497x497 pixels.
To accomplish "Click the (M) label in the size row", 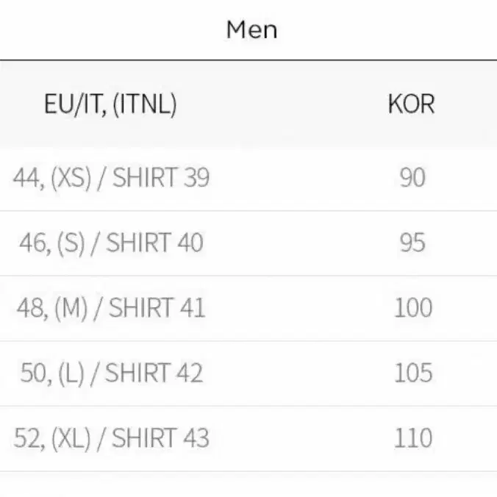I will 71,308.
